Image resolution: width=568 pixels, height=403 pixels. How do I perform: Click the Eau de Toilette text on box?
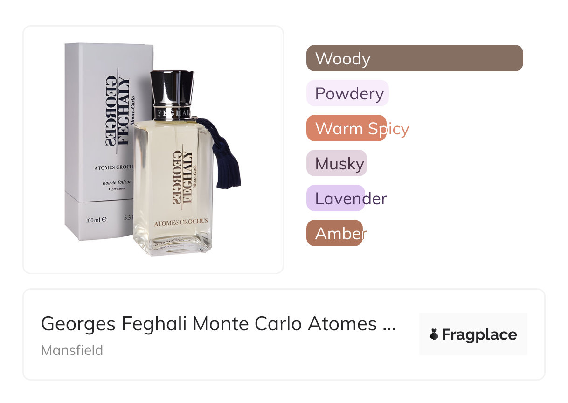[117, 181]
